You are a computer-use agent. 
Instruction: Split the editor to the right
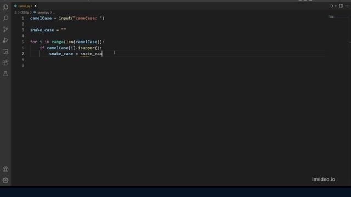tap(341, 6)
